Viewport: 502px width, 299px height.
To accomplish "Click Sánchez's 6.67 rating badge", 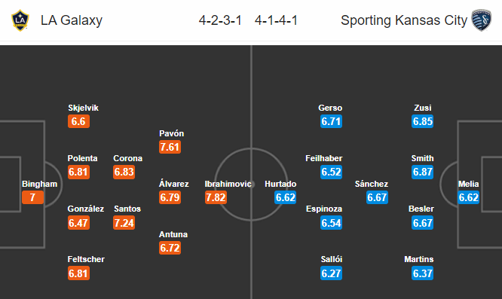I will 377,197.
